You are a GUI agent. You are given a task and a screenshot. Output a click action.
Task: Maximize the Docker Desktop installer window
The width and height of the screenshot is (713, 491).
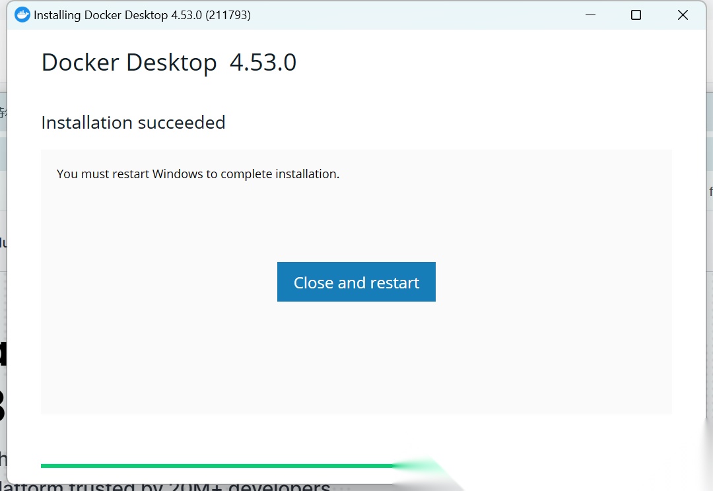point(636,15)
